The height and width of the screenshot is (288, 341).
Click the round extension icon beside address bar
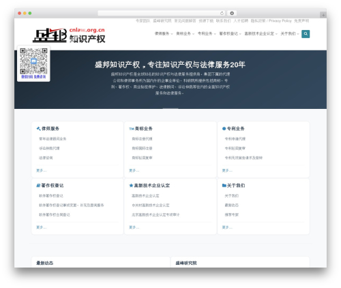[x=232, y=14]
